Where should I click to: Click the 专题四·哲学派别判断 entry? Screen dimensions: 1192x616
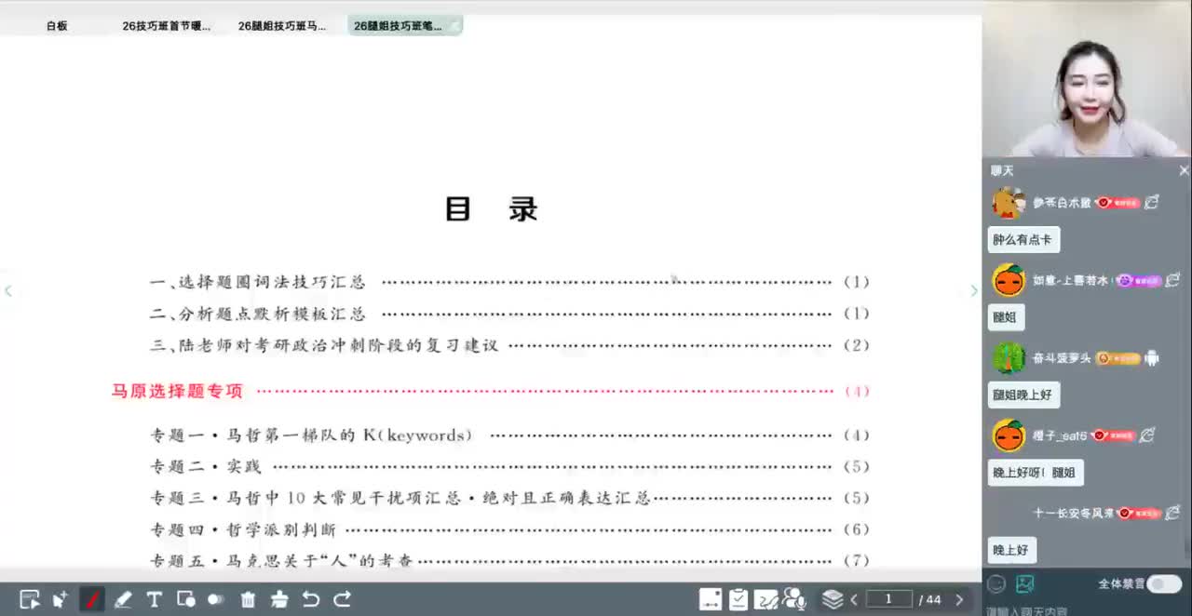coord(509,529)
